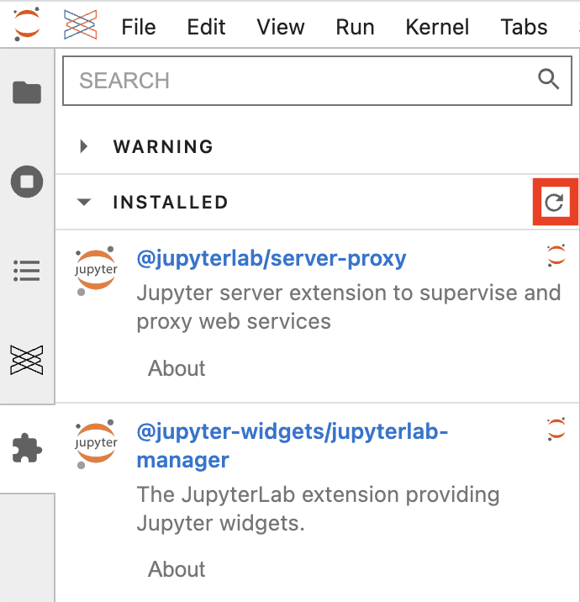Image resolution: width=580 pixels, height=602 pixels.
Task: Open the Tabs menu
Action: point(524,27)
